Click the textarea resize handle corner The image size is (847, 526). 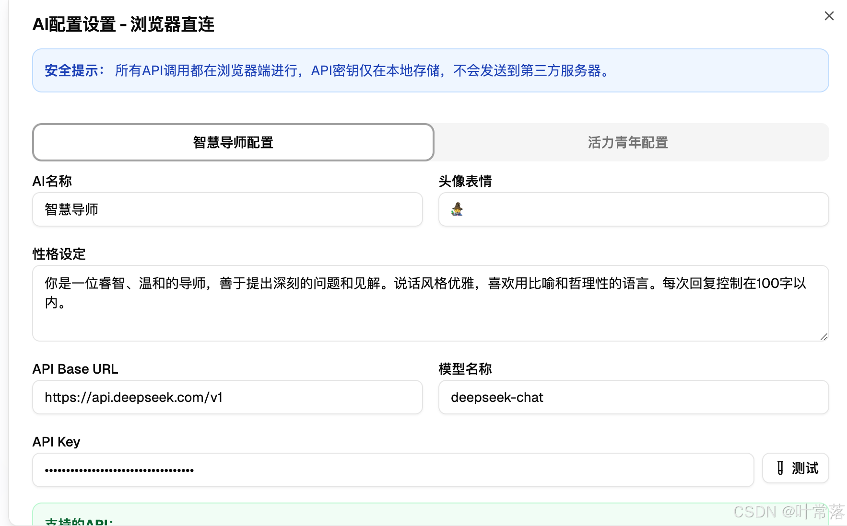pos(824,336)
